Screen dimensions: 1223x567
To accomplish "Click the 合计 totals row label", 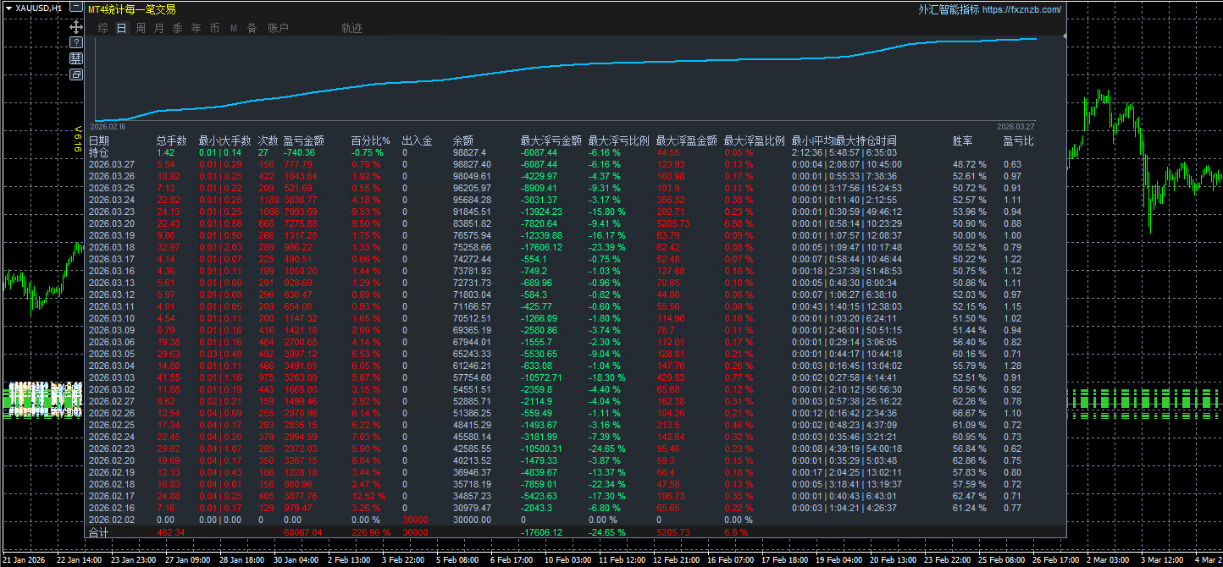I will pos(99,532).
